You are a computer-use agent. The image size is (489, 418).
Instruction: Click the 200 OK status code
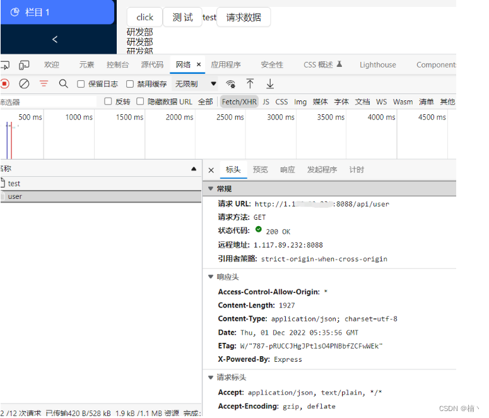[x=278, y=232]
